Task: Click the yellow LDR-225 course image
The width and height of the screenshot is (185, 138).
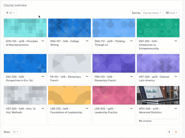Action: point(69,95)
